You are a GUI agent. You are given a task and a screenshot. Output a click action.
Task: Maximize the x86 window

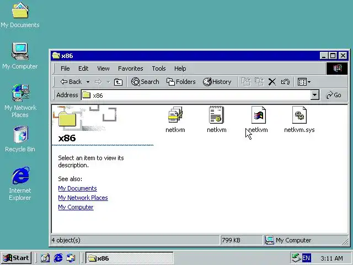(x=333, y=56)
